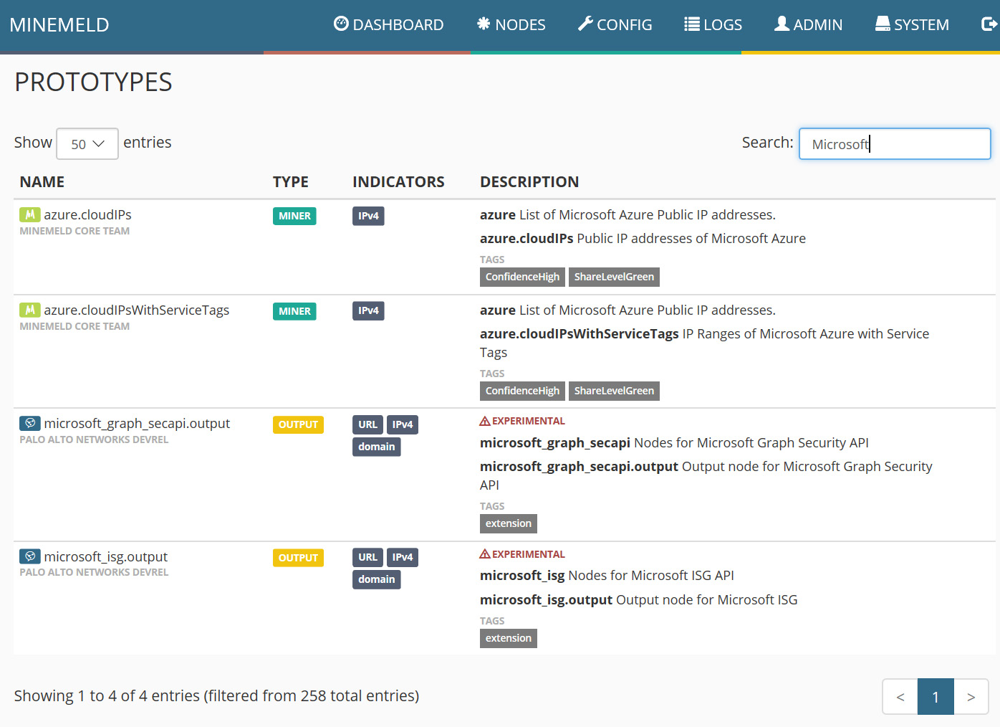
Task: Click the Admin user icon
Action: click(x=782, y=24)
